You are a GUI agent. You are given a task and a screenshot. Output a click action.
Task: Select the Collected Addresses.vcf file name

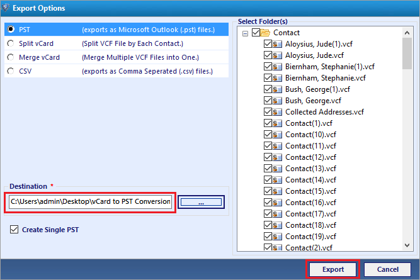pos(324,112)
